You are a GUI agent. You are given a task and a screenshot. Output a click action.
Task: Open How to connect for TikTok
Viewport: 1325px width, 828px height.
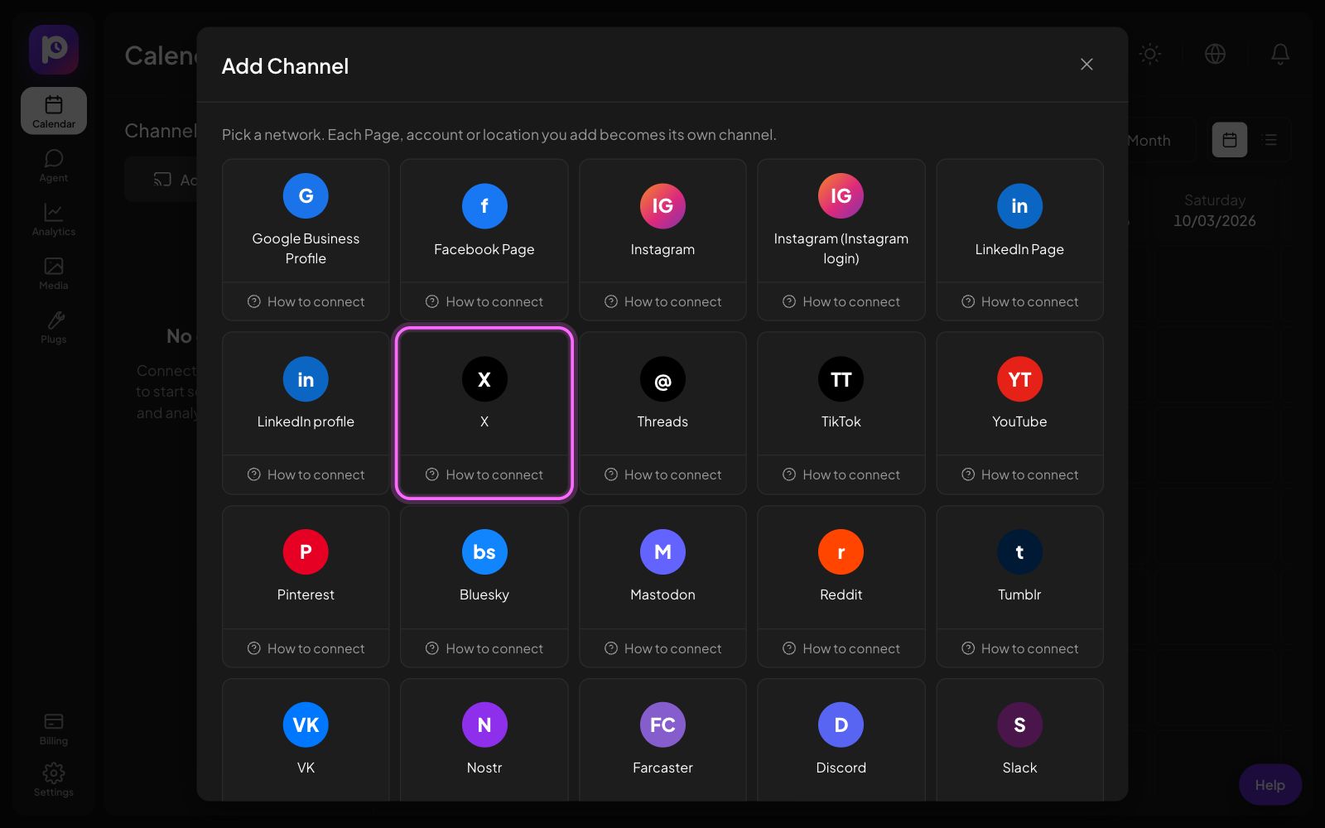click(x=841, y=474)
